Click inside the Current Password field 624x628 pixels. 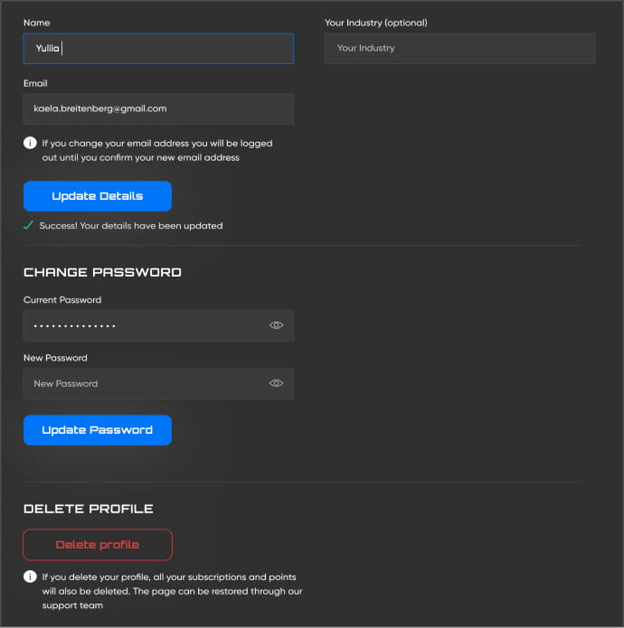(x=145, y=325)
